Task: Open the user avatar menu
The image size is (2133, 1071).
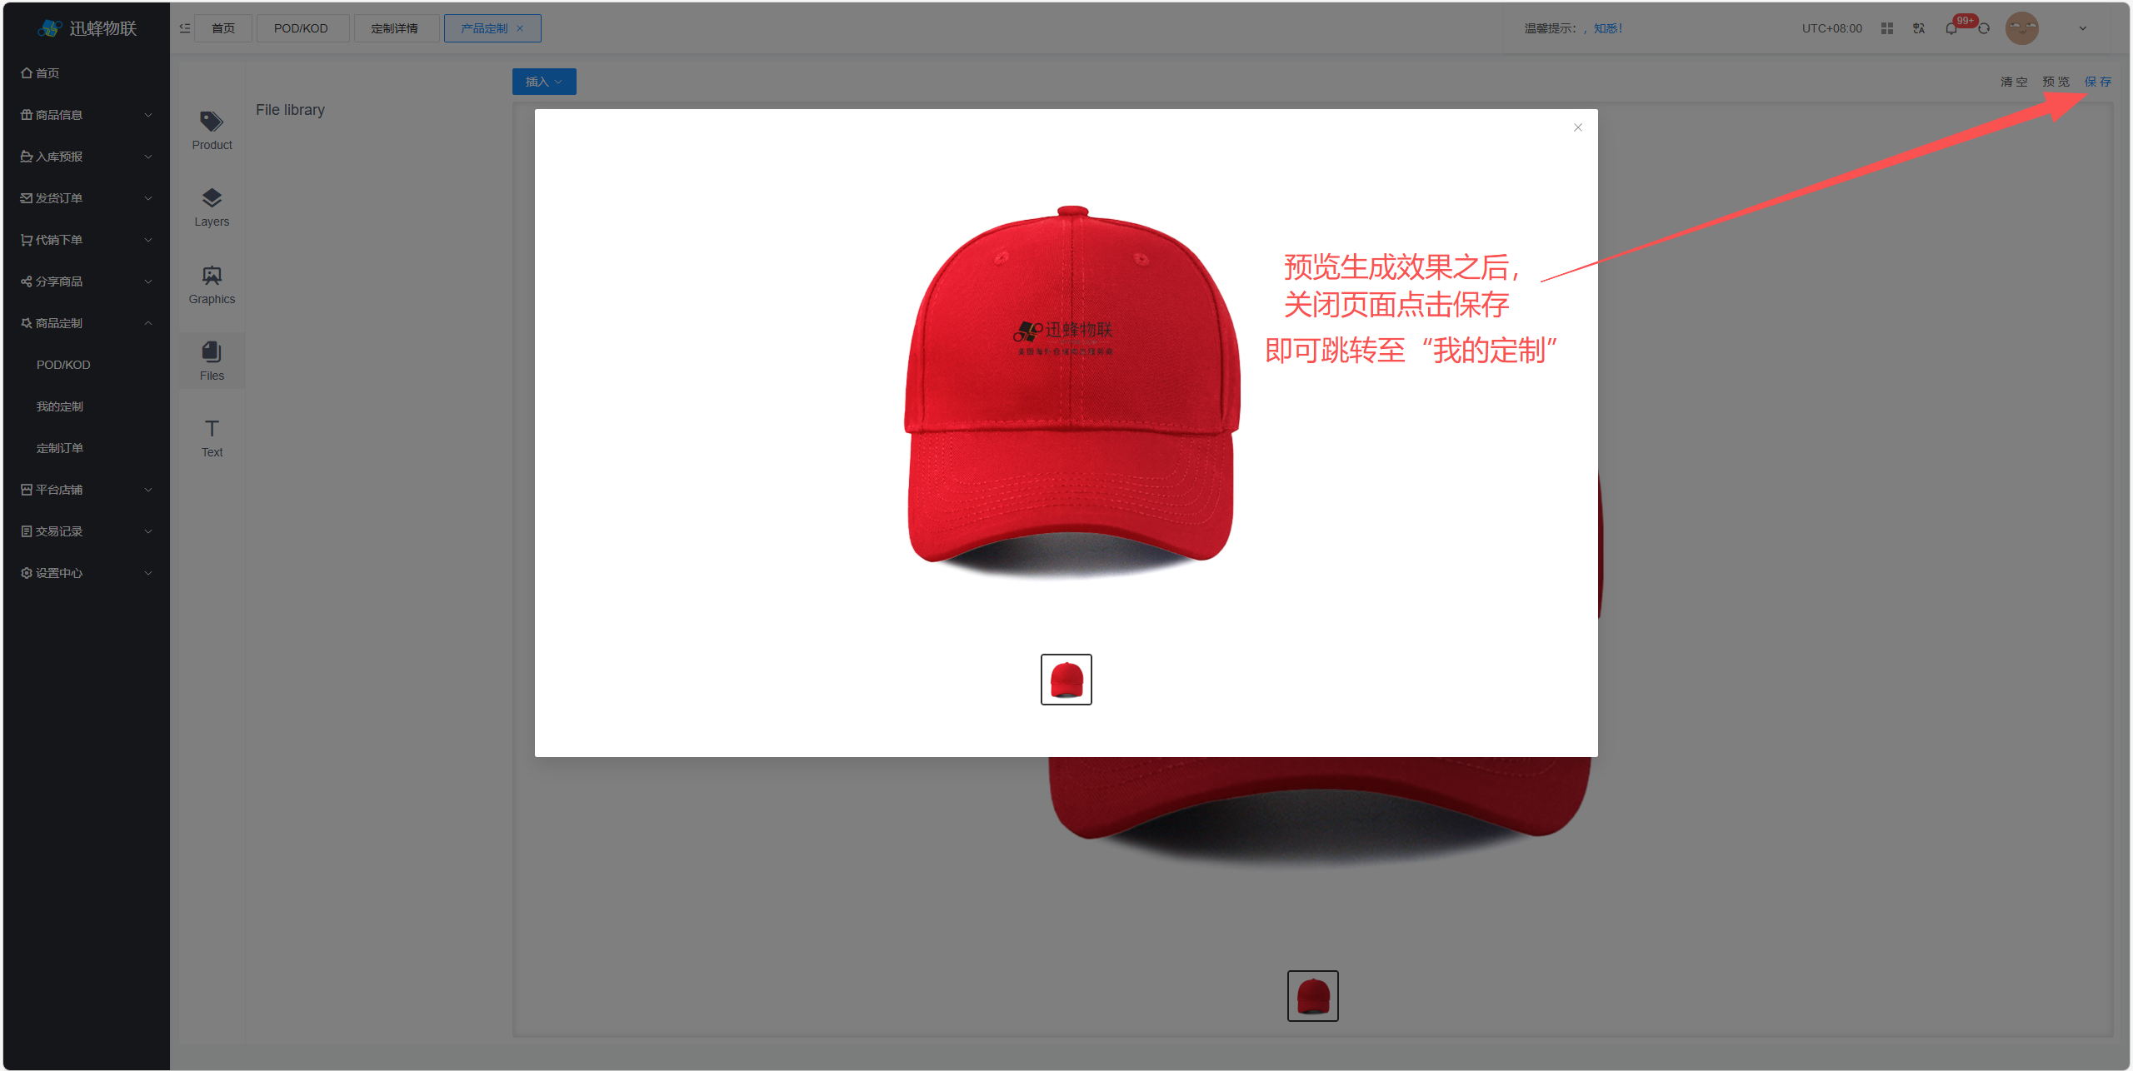Action: click(x=2021, y=28)
